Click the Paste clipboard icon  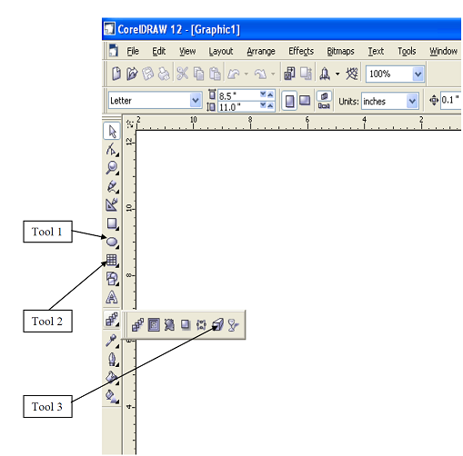coord(215,74)
